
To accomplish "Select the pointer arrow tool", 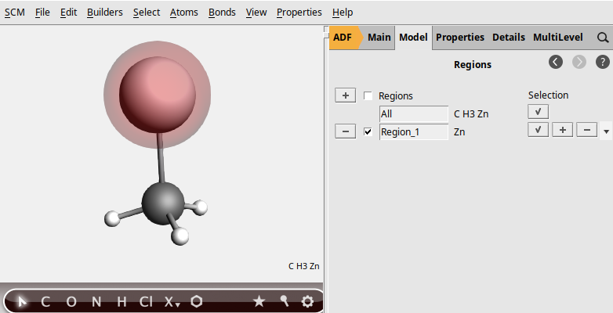I will pos(22,301).
